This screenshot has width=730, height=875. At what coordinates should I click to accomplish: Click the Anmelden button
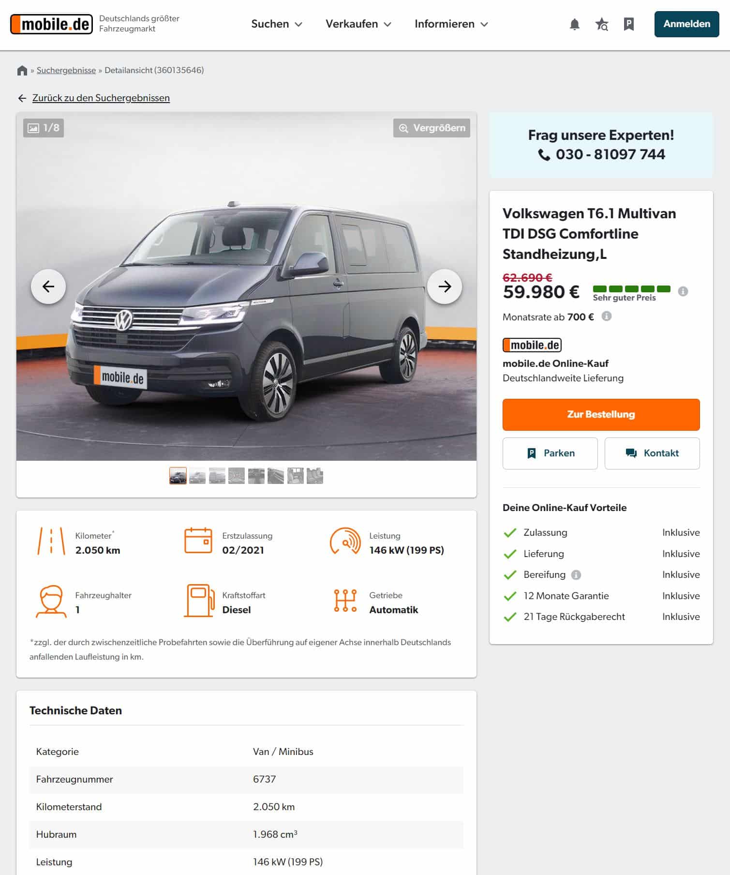[686, 24]
